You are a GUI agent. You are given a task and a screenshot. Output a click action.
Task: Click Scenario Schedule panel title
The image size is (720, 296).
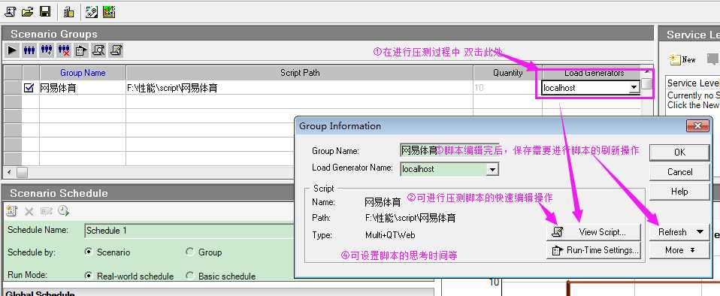coord(59,193)
